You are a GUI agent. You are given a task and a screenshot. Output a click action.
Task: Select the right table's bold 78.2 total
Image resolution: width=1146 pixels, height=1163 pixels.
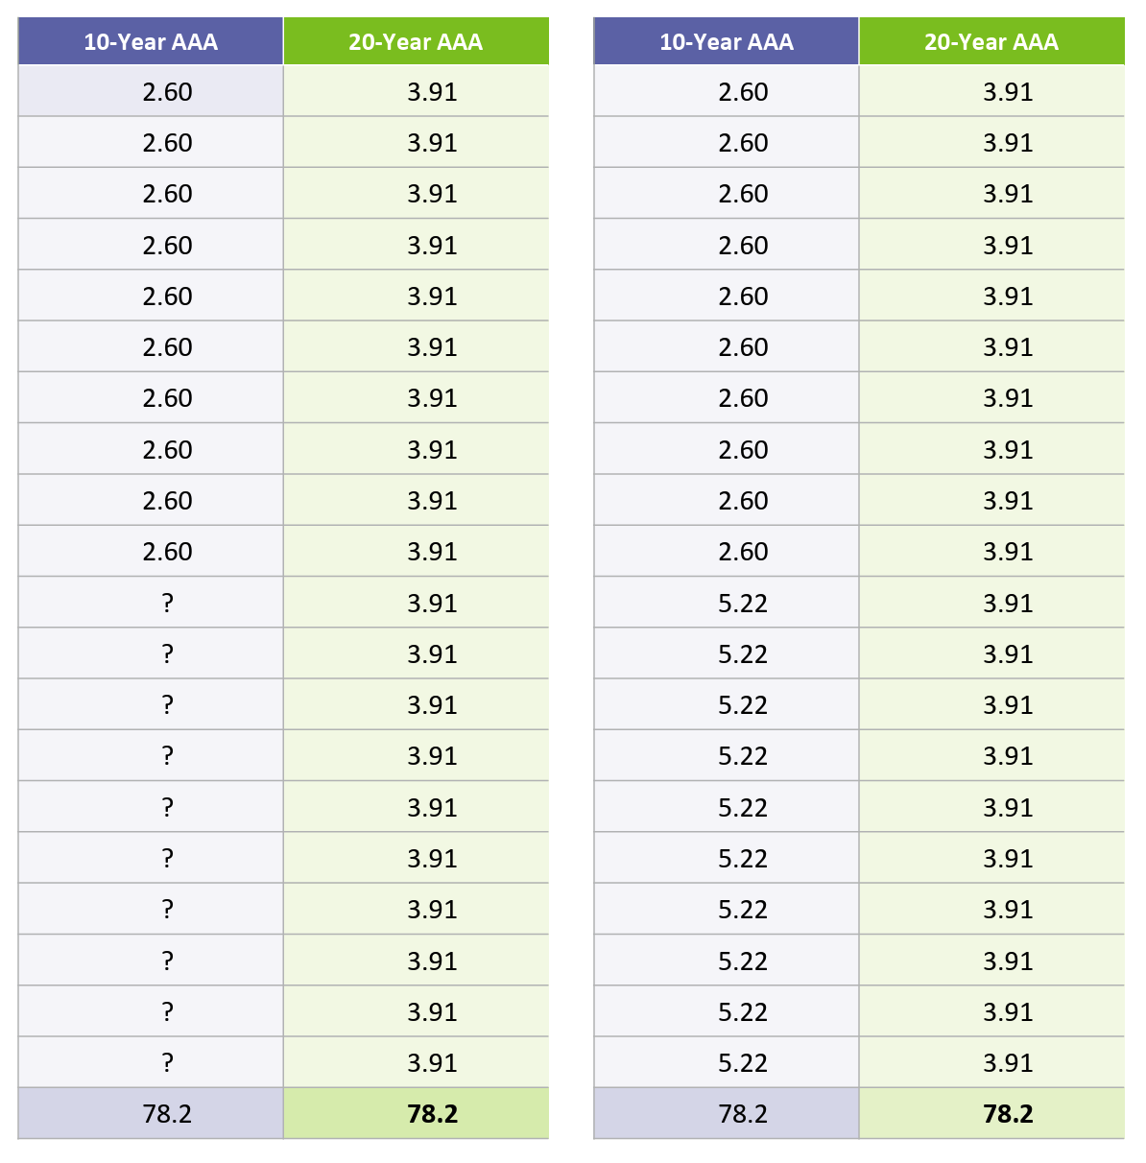click(x=1009, y=1114)
